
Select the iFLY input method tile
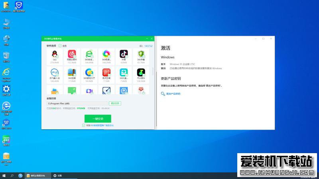(x=55, y=75)
